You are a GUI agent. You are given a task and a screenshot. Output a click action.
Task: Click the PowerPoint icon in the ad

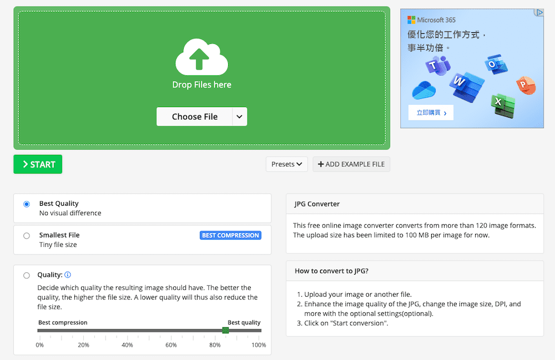[524, 85]
